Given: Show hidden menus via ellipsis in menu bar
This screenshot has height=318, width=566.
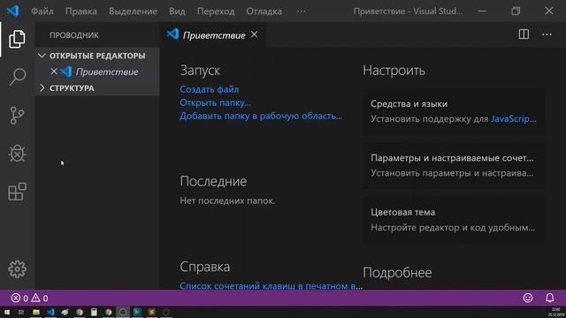Looking at the screenshot, I should pos(302,11).
